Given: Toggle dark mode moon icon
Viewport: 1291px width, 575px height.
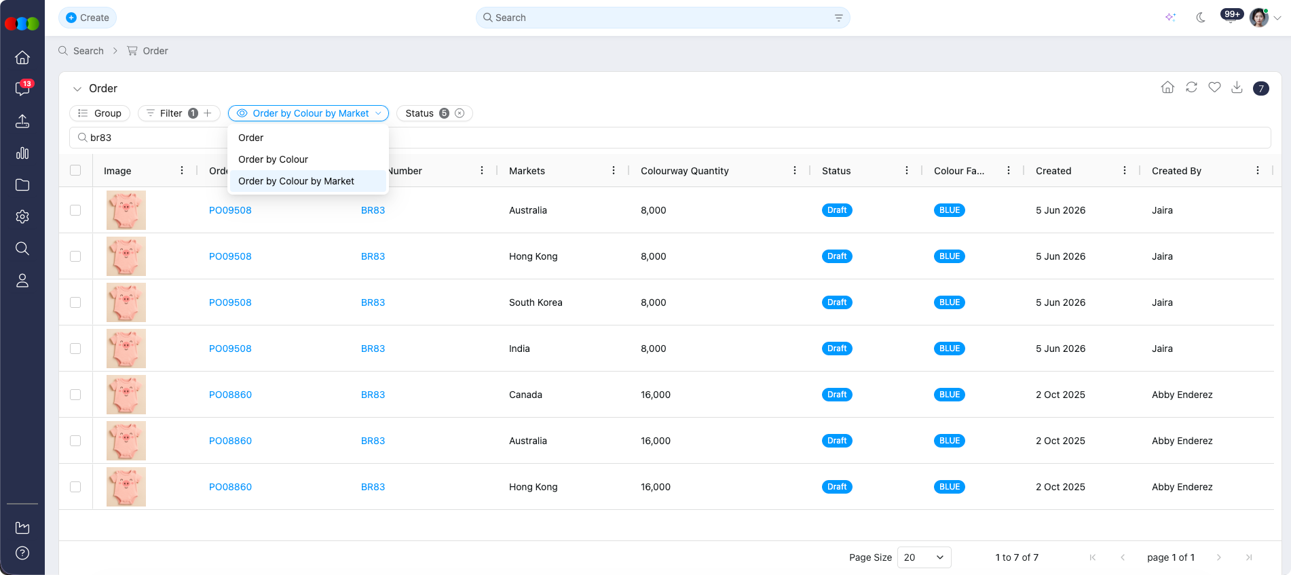Looking at the screenshot, I should pos(1201,18).
